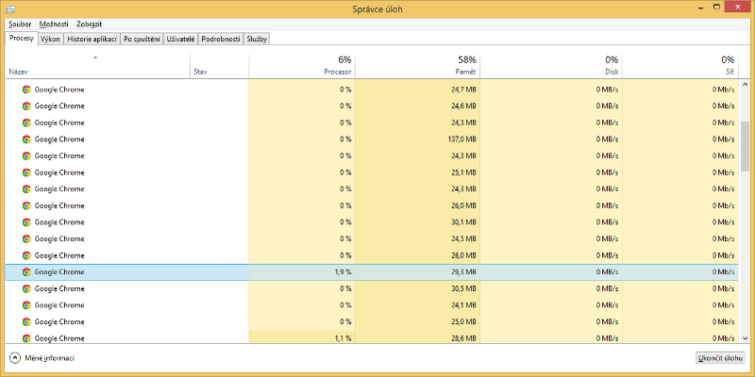Click Chrome icon in the 137,0 MB row
This screenshot has width=755, height=377.
[x=26, y=139]
